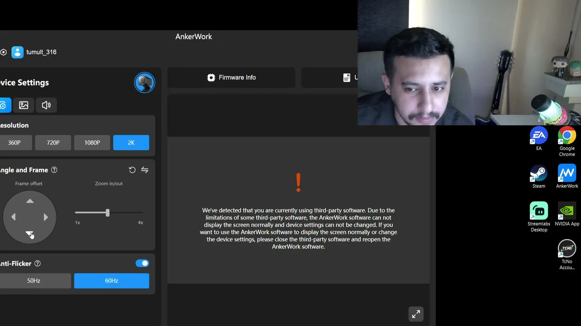Click the NVIDIA App desktop shortcut
581x326 pixels.
click(567, 215)
